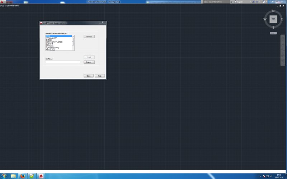Screen dimensions: 287x179
Task: Click the Sign In user icon
Action: (235, 2)
